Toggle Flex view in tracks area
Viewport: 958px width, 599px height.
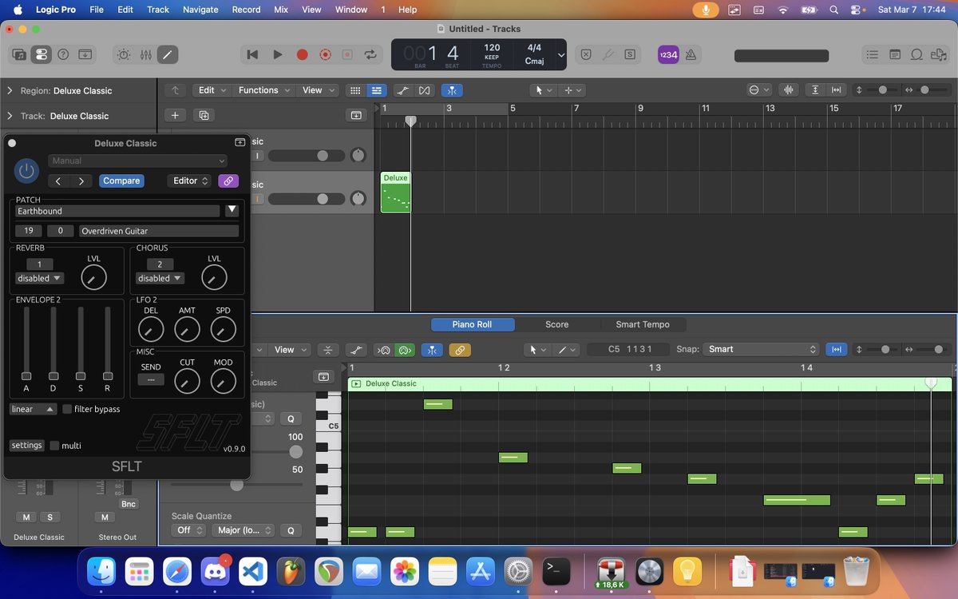425,90
